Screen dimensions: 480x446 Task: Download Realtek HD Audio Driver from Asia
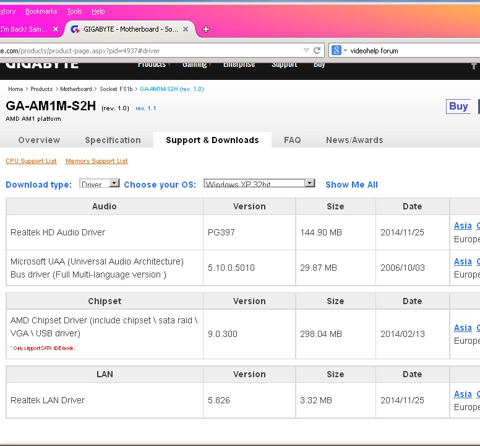(463, 225)
